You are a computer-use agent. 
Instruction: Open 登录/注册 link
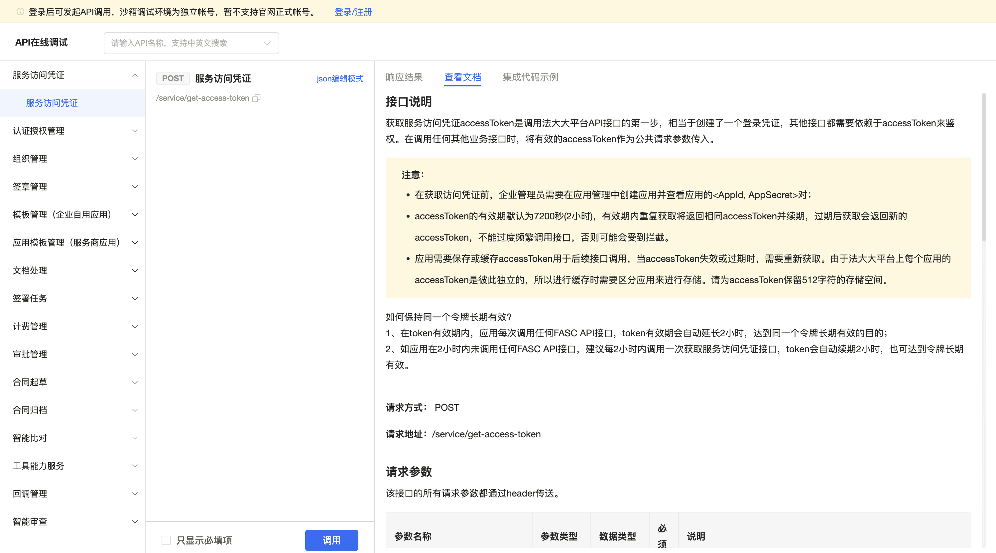pos(353,12)
